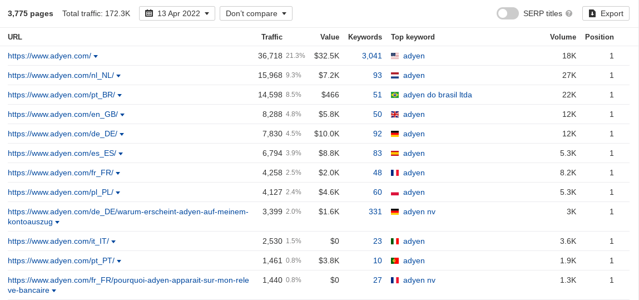Click the Italy flag in it_IT row
Image resolution: width=639 pixels, height=300 pixels.
(x=394, y=242)
